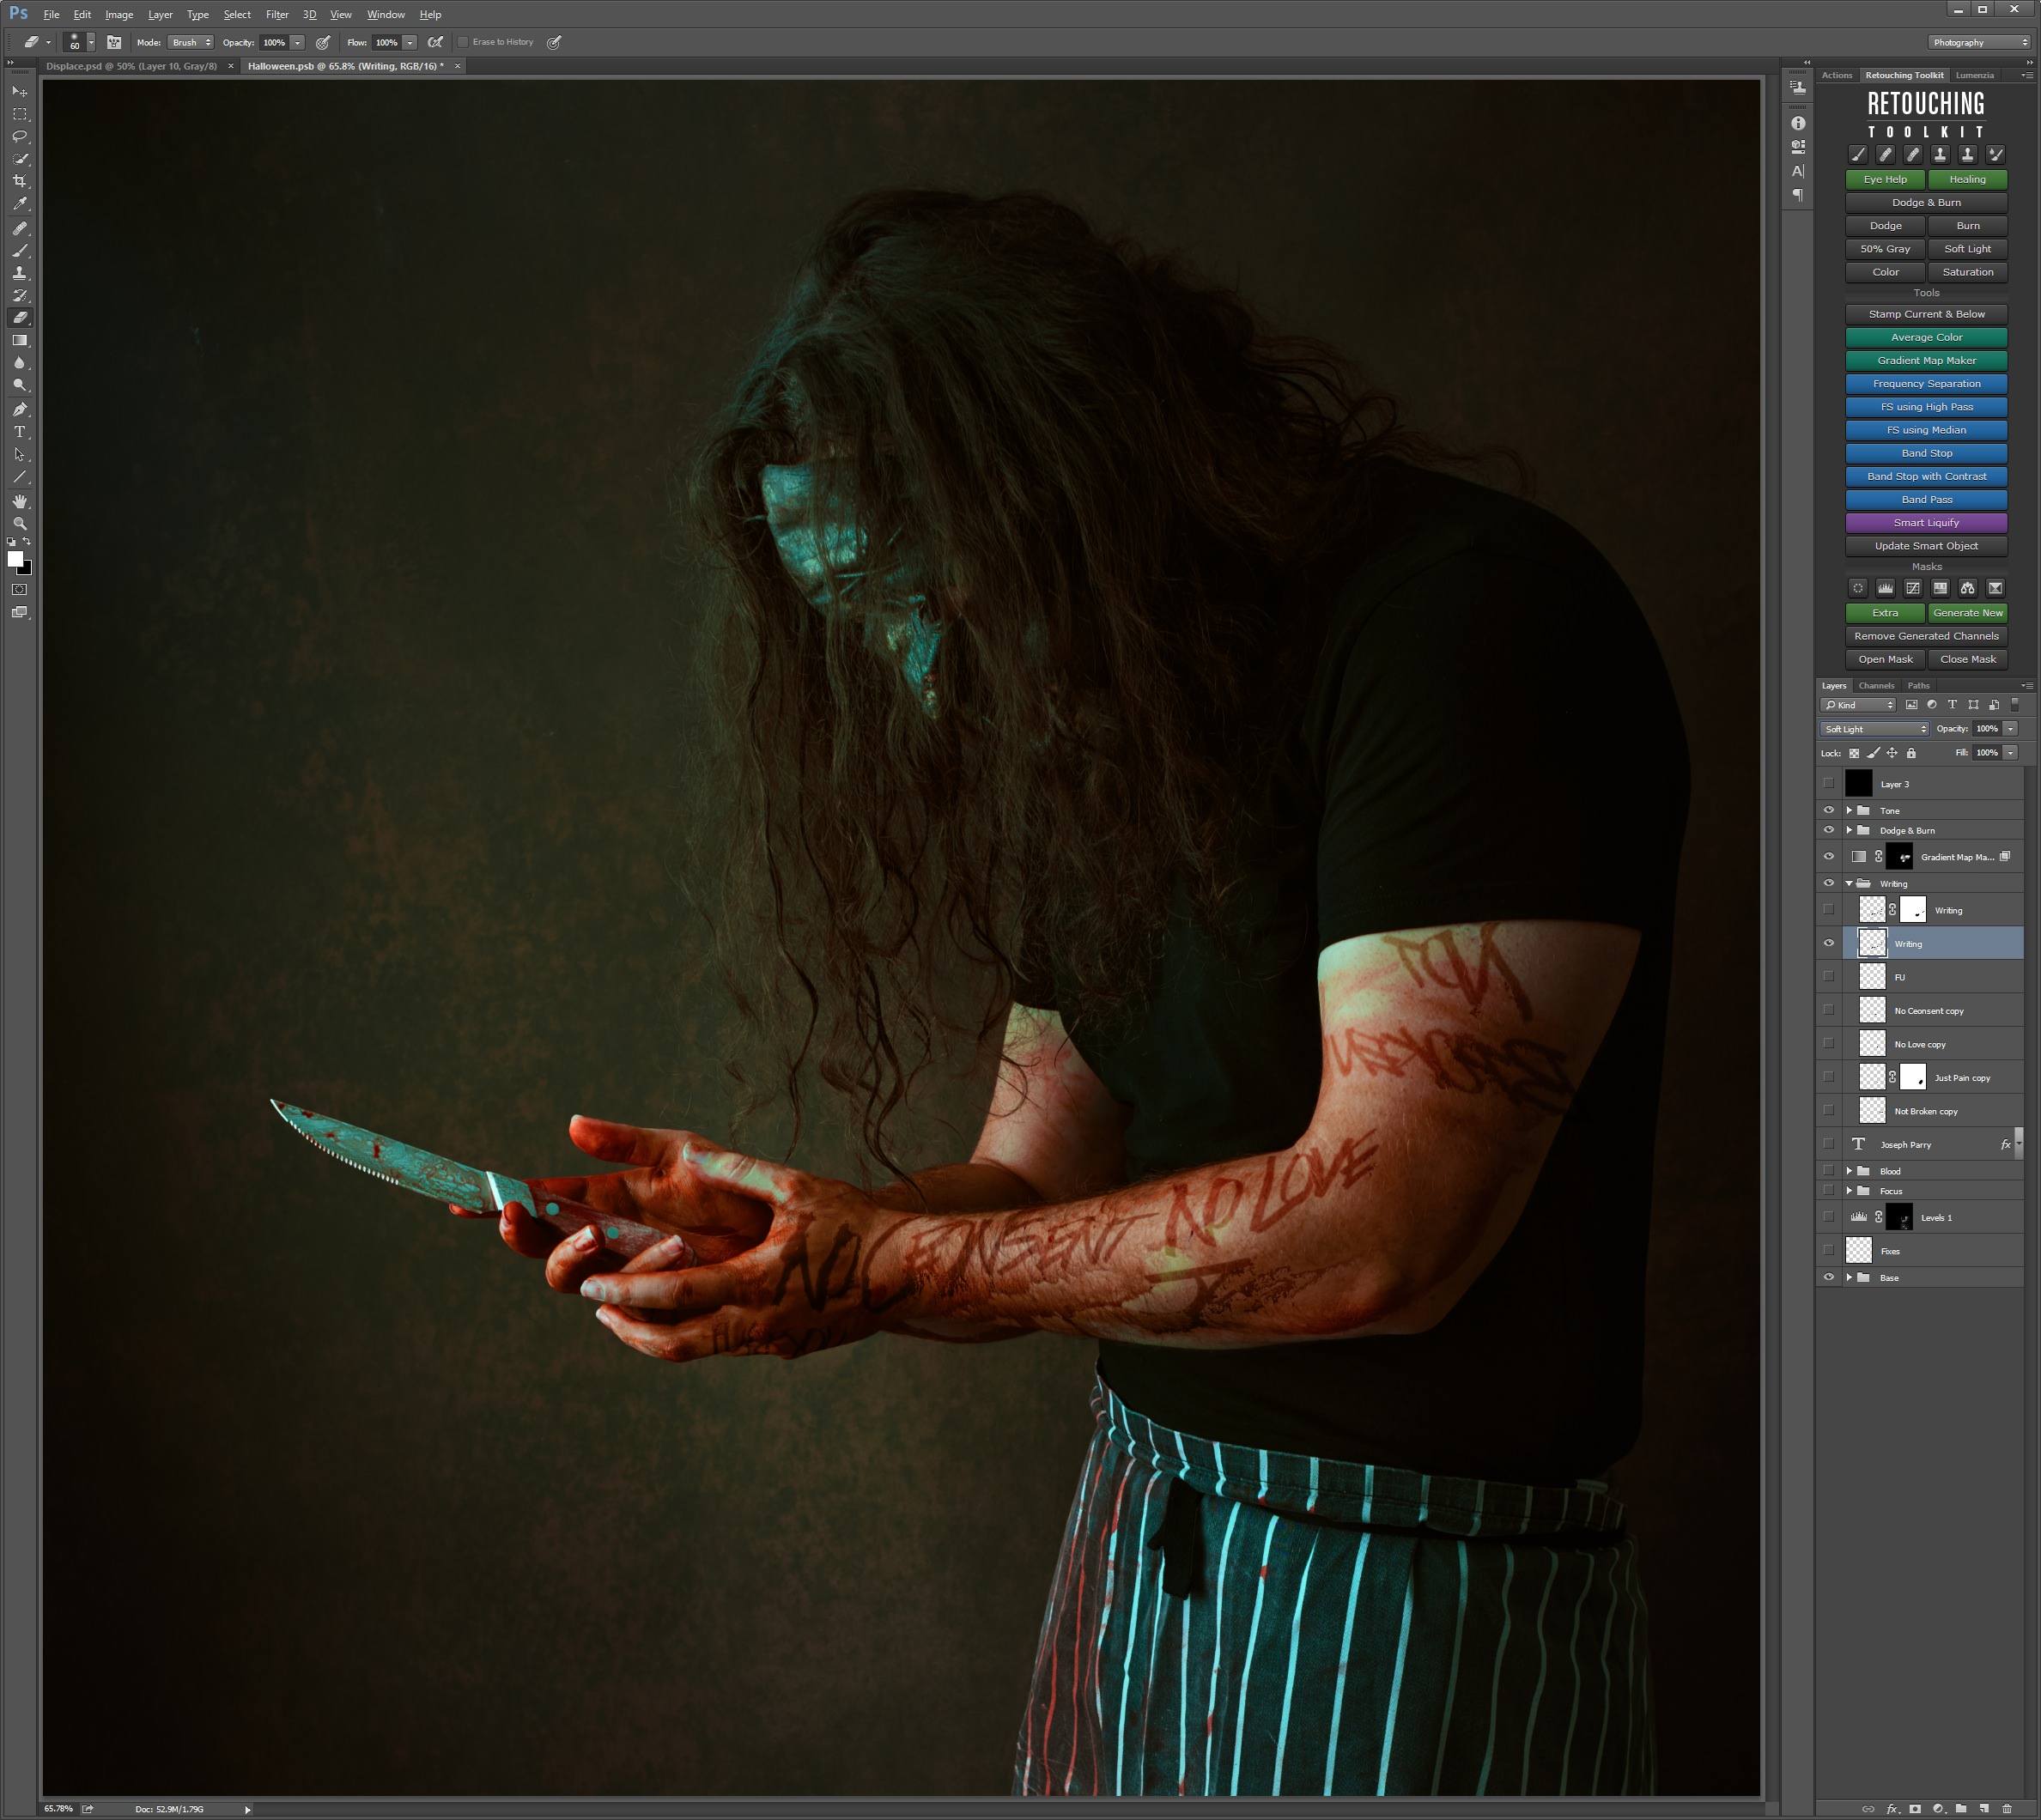Viewport: 2041px width, 1820px height.
Task: Choose the Zoom tool
Action: pos(20,524)
